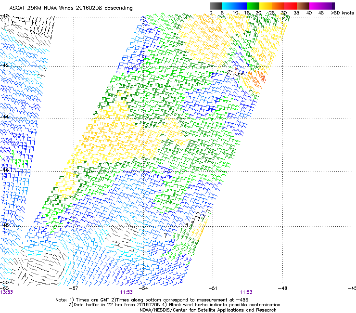Click the magenta-purple 40-50 knots legend segment
356x313 pixels.
click(x=322, y=6)
